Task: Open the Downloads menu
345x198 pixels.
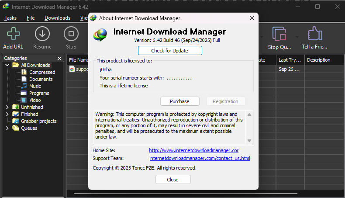Action: 57,18
